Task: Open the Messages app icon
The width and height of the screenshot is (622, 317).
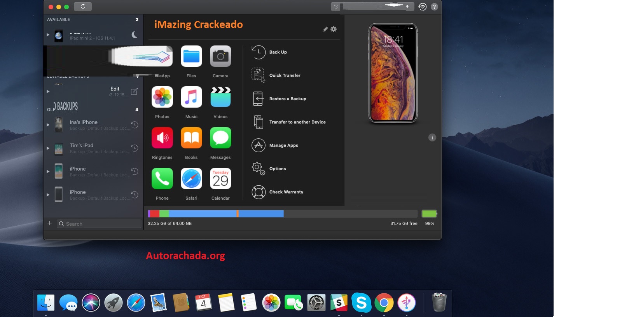Action: click(220, 138)
